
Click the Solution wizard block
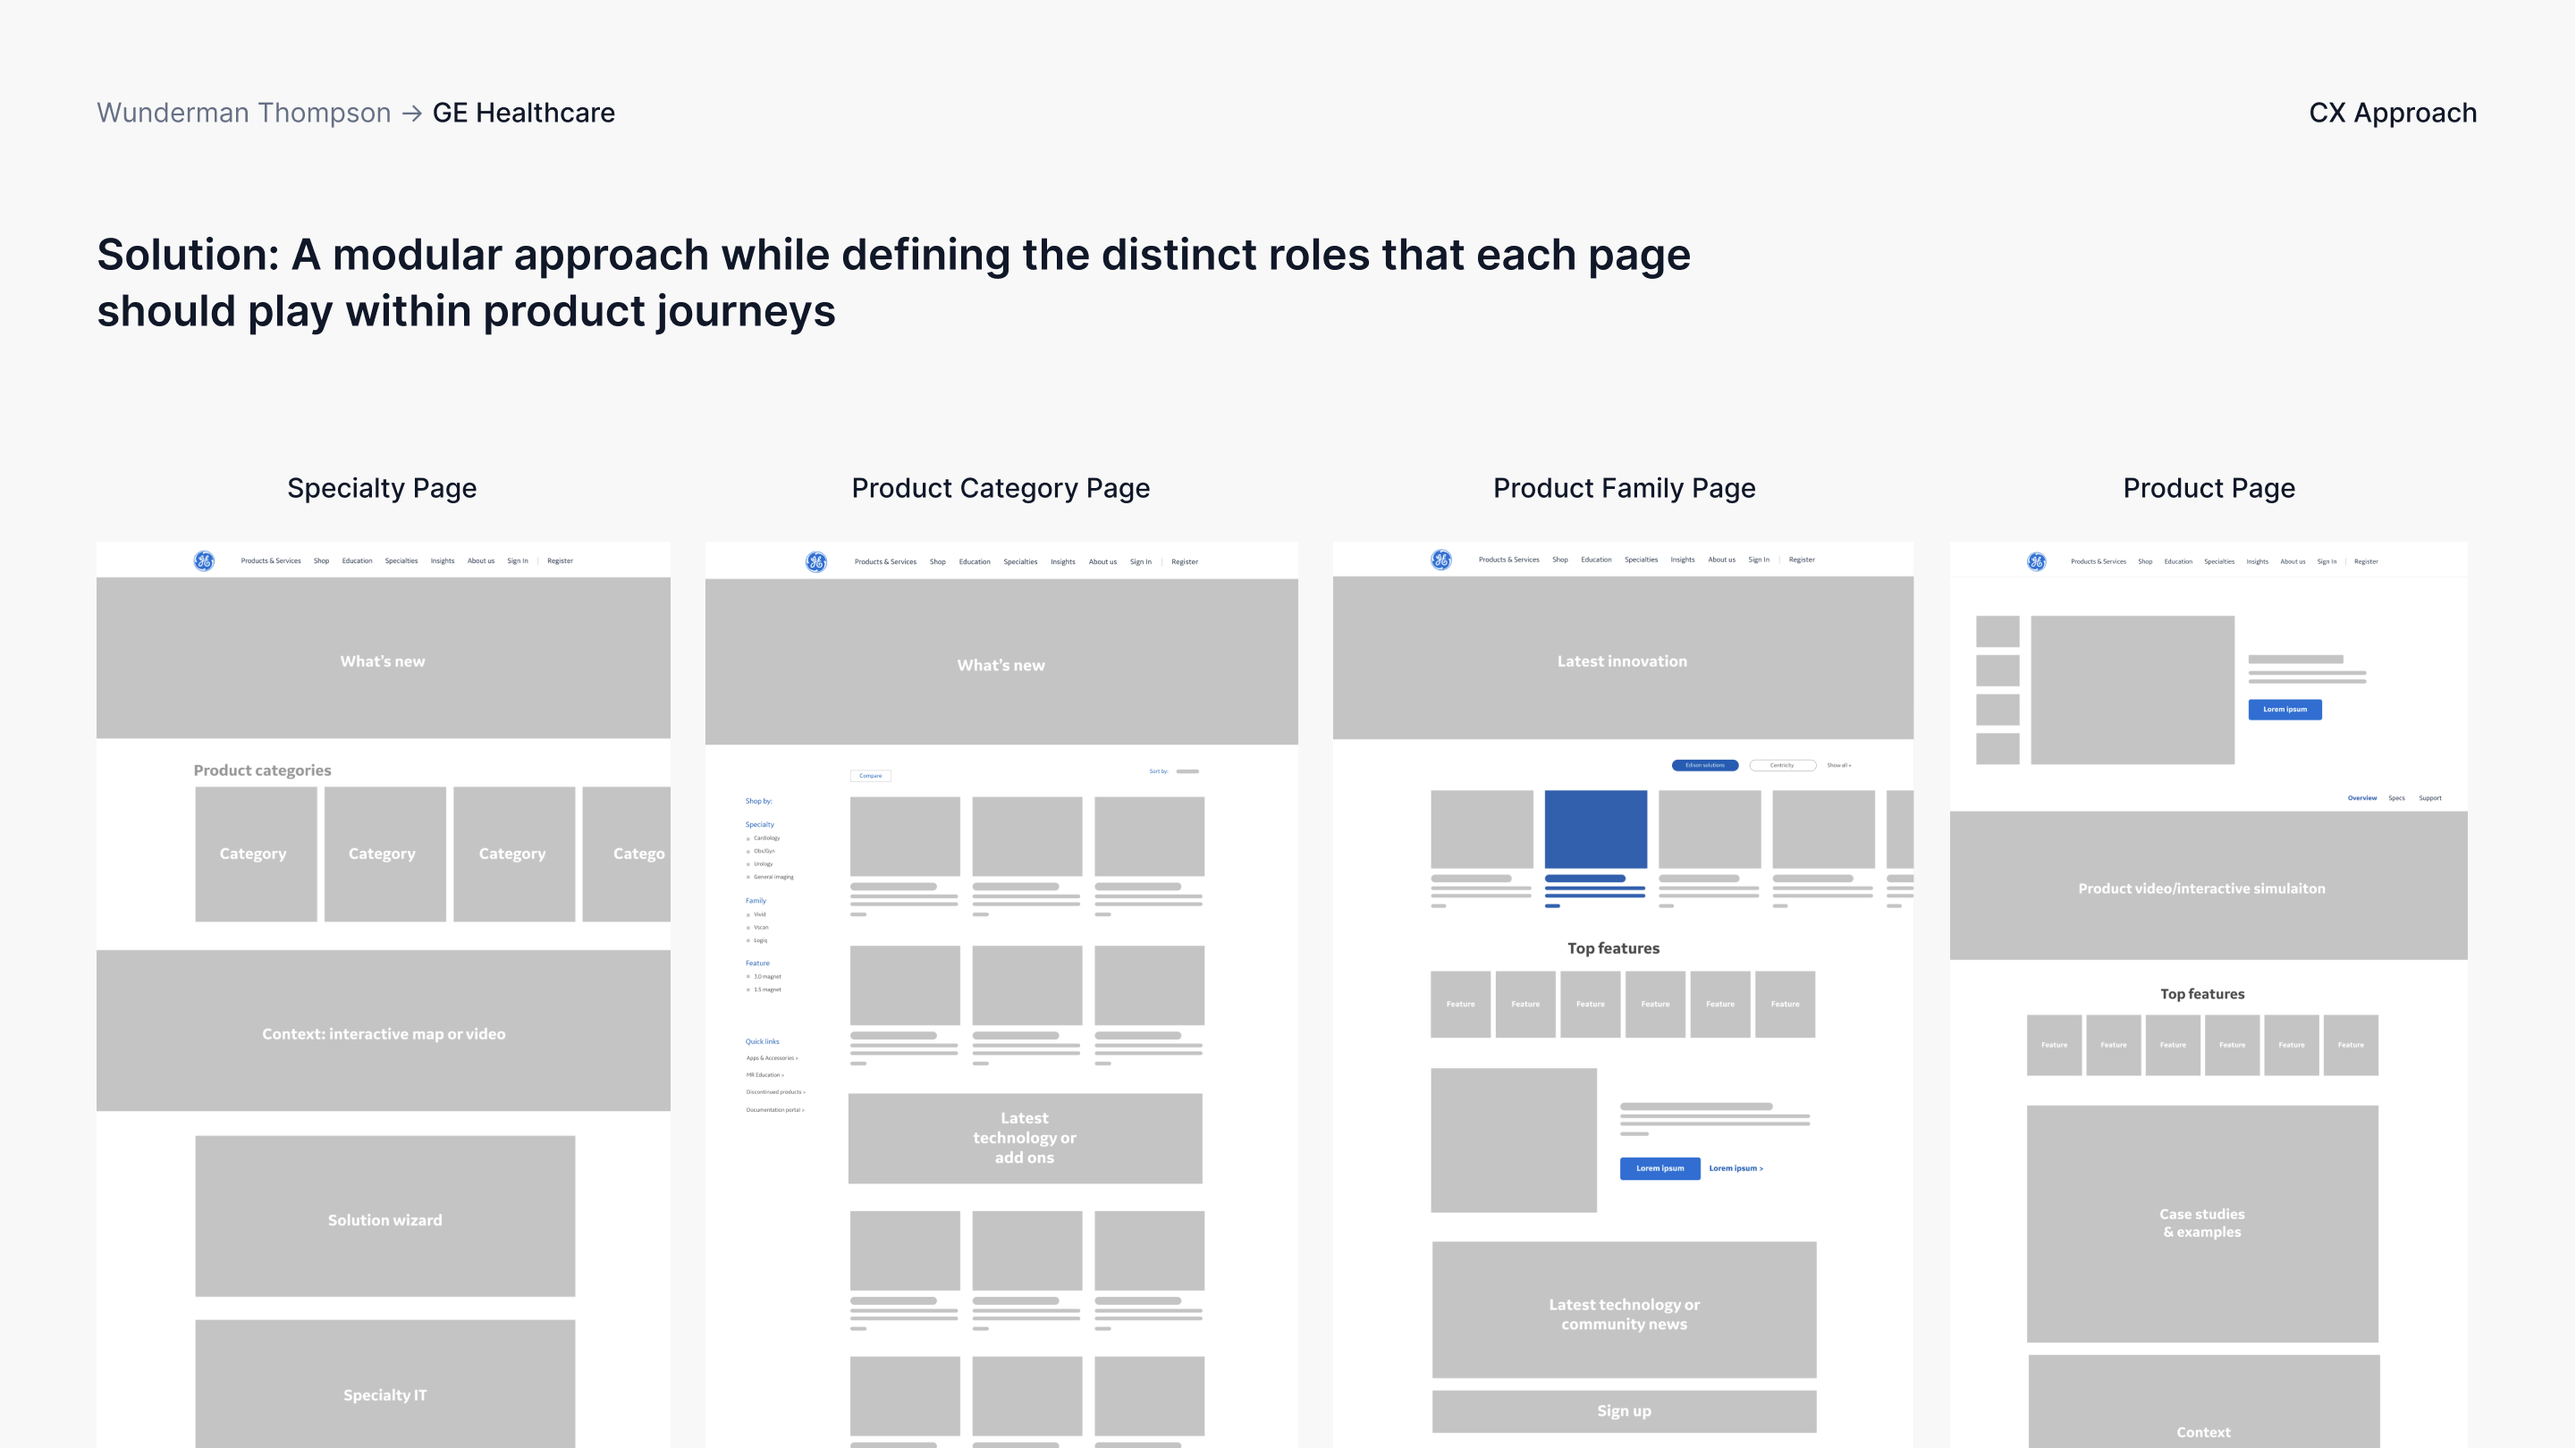(x=385, y=1216)
